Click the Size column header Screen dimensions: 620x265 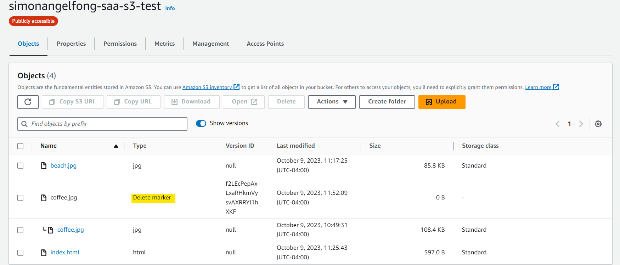click(x=375, y=146)
